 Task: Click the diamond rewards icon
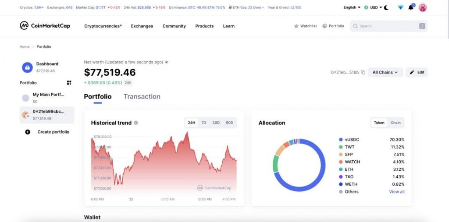401,7
